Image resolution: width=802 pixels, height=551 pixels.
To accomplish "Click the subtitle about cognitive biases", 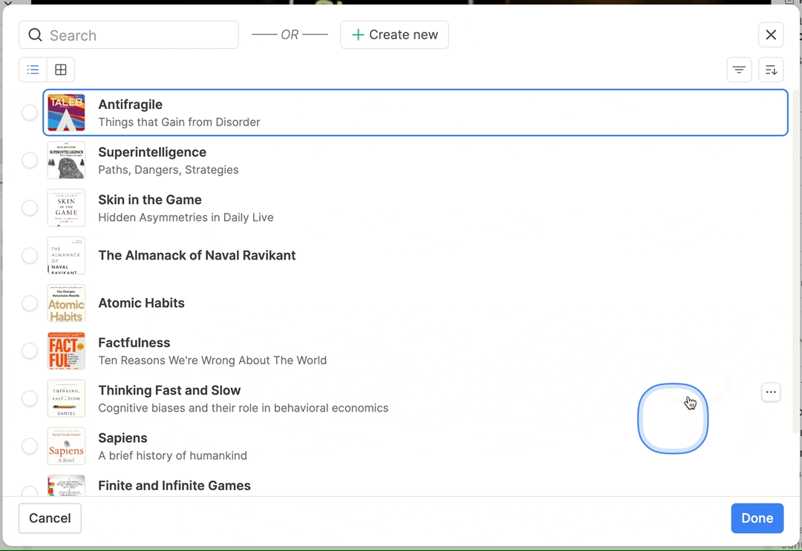I will (x=244, y=408).
